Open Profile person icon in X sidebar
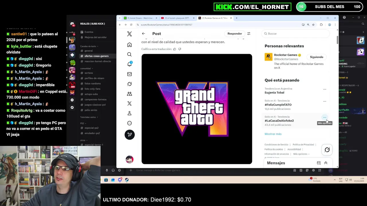Viewport: 367px width, 206px height. (x=129, y=113)
